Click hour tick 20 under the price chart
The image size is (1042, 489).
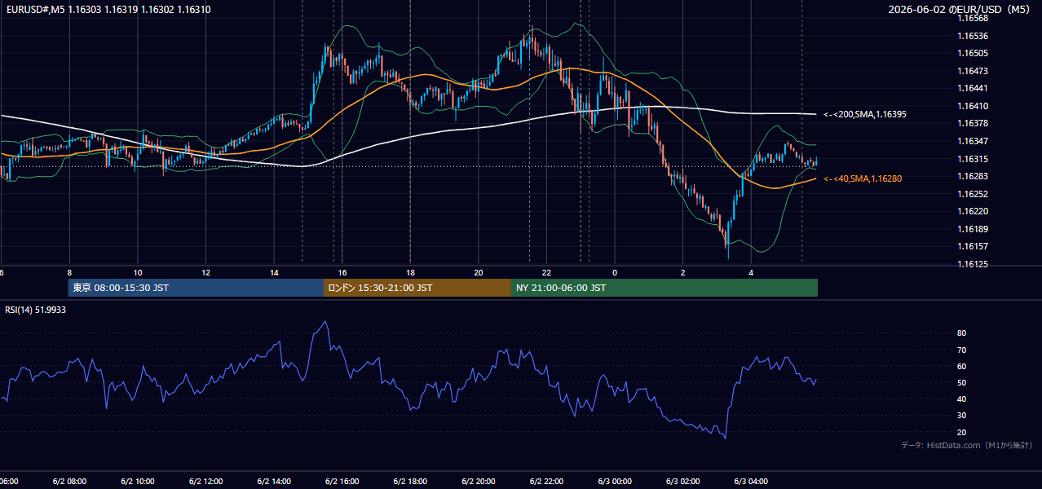[479, 272]
